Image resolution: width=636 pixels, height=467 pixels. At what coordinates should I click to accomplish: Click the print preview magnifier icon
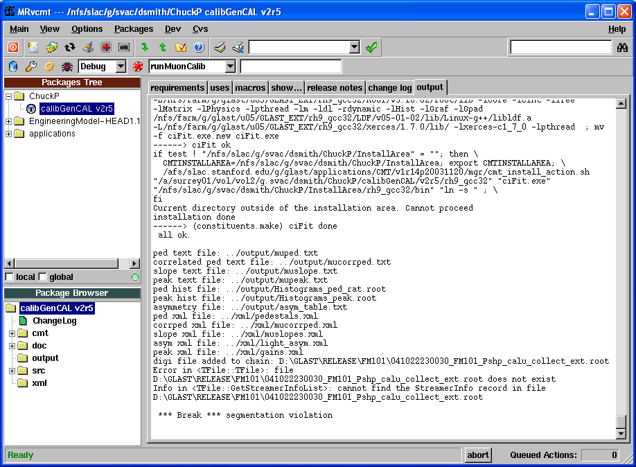tap(238, 48)
